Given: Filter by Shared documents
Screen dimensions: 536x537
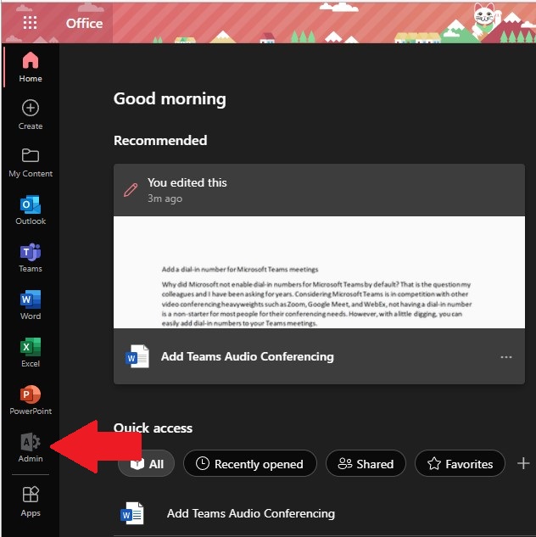Looking at the screenshot, I should coord(366,464).
